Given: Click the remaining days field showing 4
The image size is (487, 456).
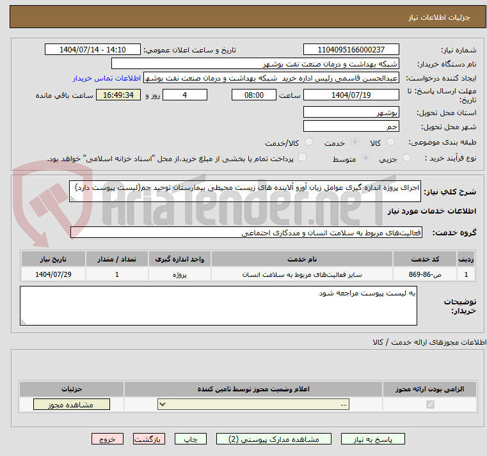Looking at the screenshot, I should 185,95.
